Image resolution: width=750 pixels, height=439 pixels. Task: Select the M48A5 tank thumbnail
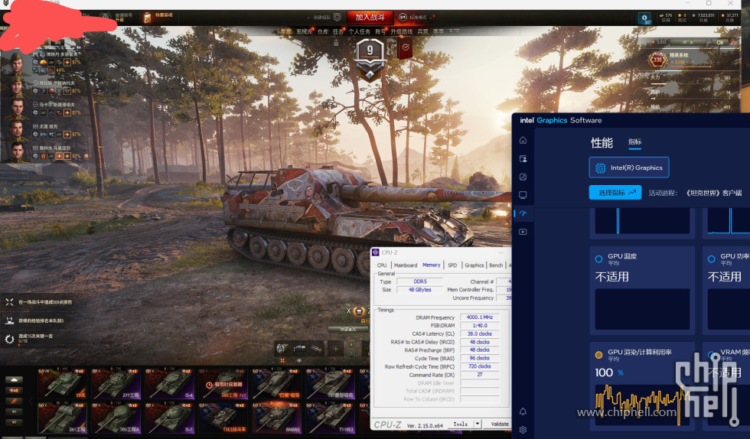point(277,418)
